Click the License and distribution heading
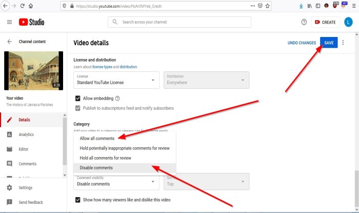The image size is (359, 213). click(x=95, y=60)
